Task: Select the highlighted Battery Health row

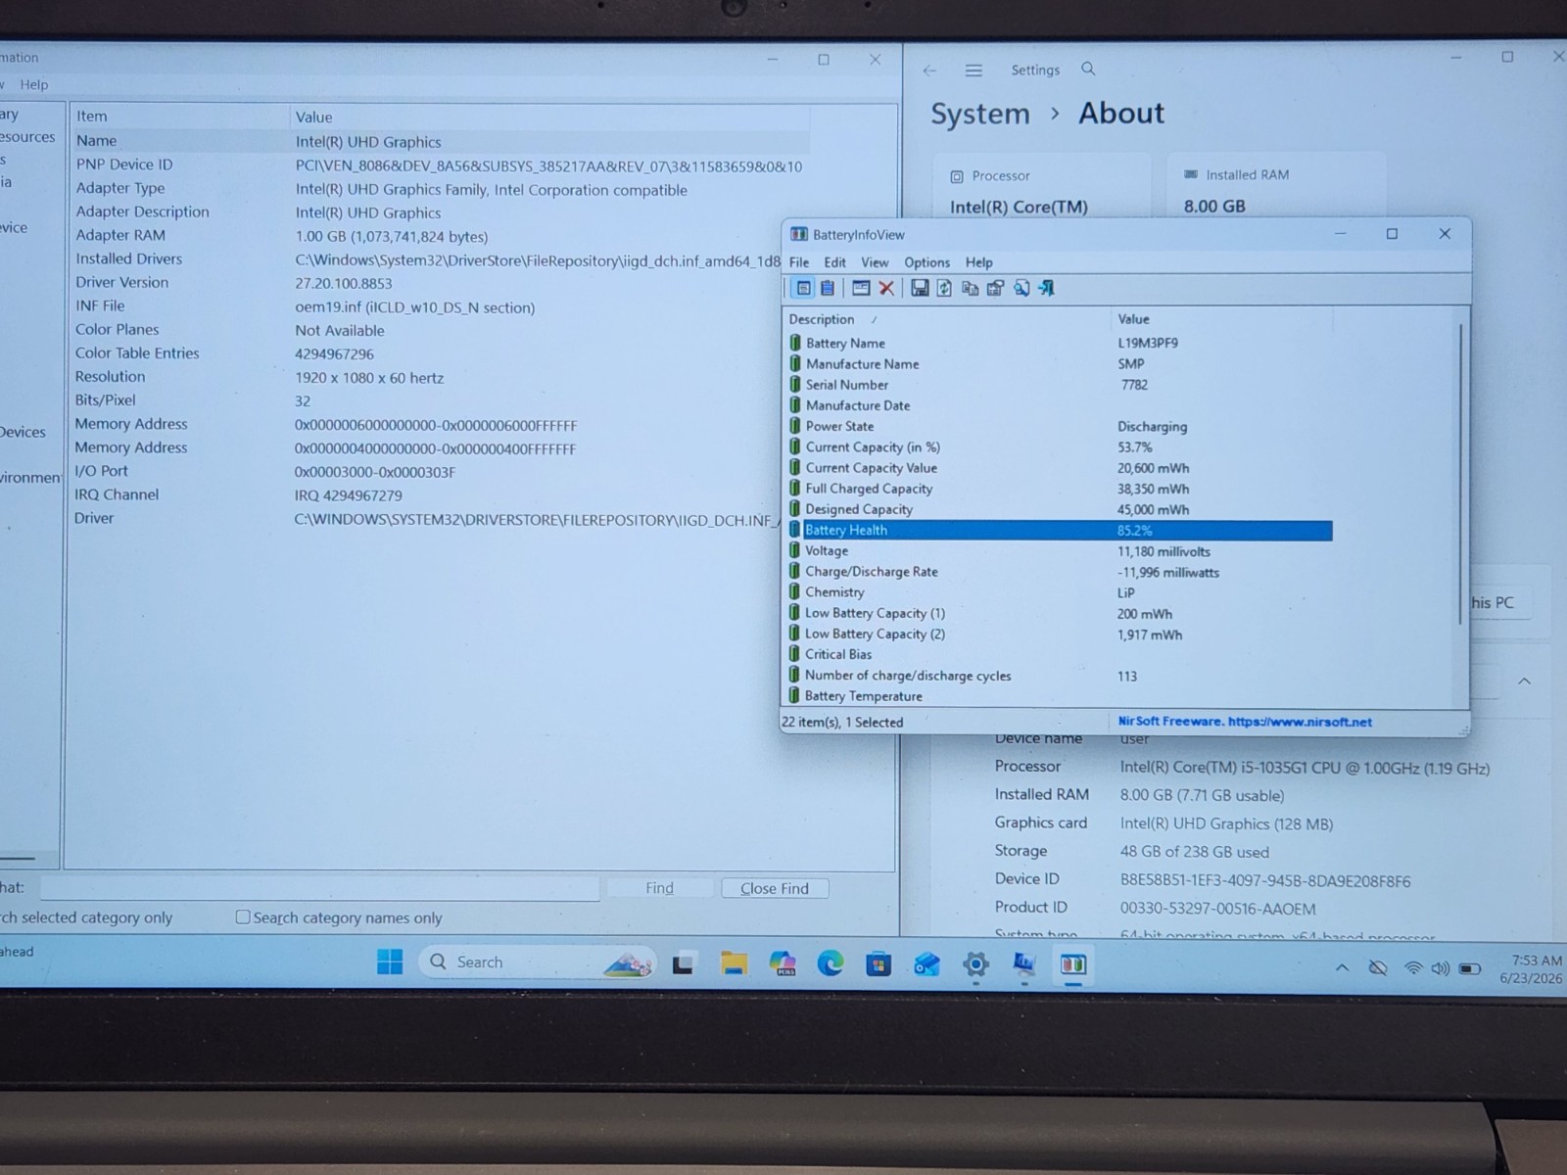Action: 1059,530
